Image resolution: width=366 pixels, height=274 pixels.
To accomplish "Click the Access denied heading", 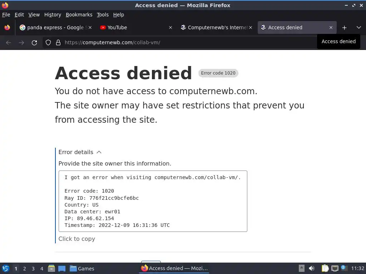I will click(123, 73).
